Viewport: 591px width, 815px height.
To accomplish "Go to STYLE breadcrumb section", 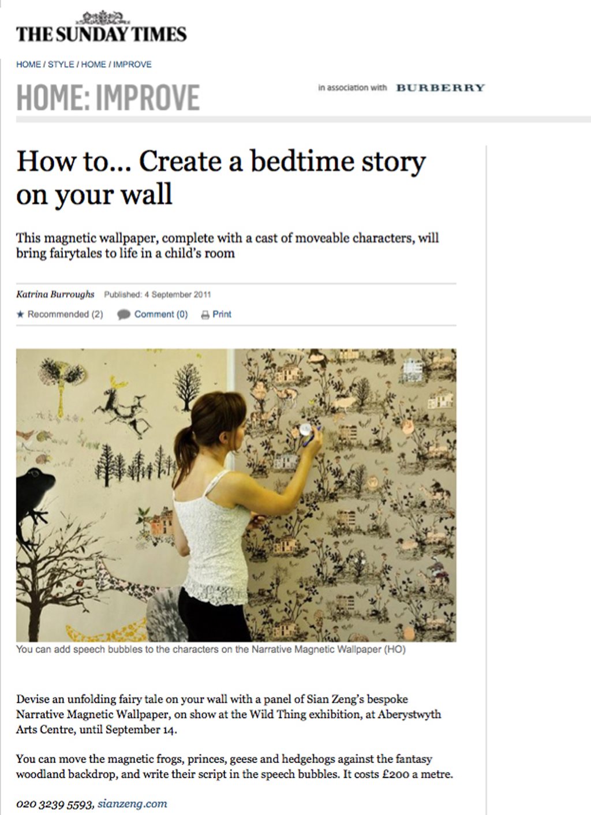I will pos(61,65).
